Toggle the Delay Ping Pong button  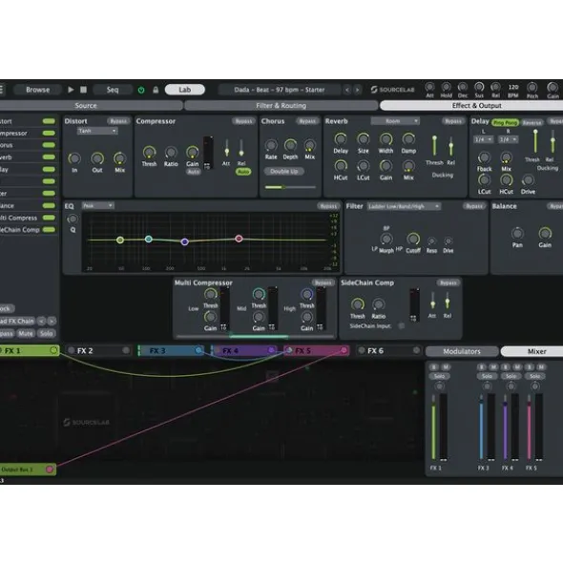click(505, 123)
